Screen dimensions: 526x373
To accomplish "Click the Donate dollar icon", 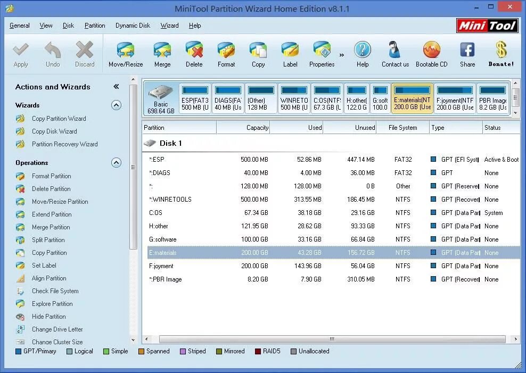I will coord(501,49).
